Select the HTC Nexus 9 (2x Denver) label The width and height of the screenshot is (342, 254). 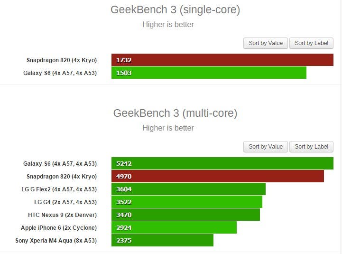(x=62, y=215)
